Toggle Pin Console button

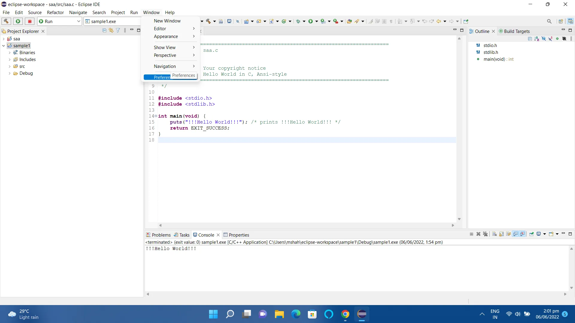click(x=532, y=234)
